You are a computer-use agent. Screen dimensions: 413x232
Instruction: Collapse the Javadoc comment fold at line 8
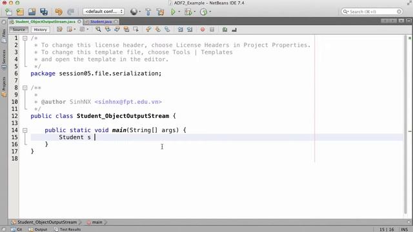pos(25,88)
